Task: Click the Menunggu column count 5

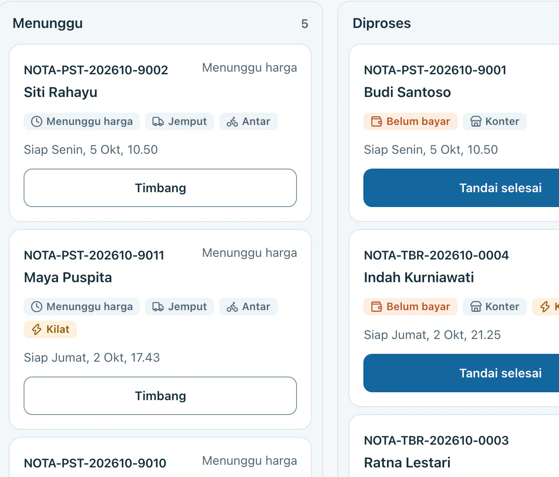Action: tap(305, 24)
